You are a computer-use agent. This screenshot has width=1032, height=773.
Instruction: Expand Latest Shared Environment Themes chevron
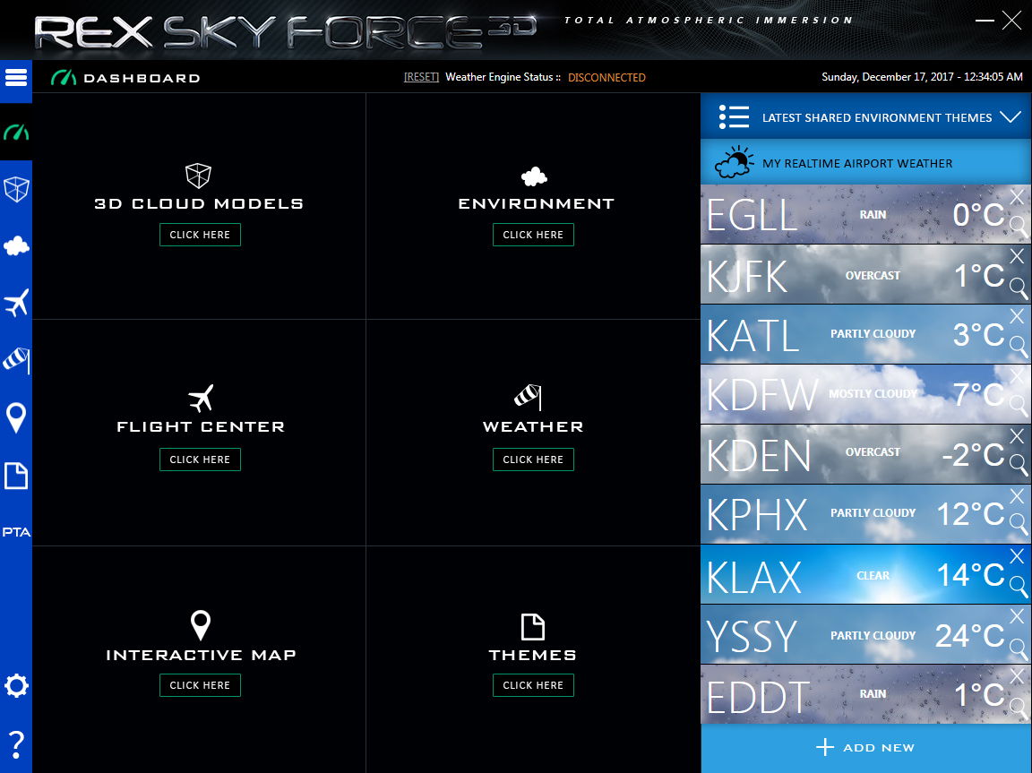coord(1010,117)
